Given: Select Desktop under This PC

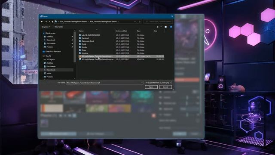Looking at the screenshot, I should (x=50, y=63).
